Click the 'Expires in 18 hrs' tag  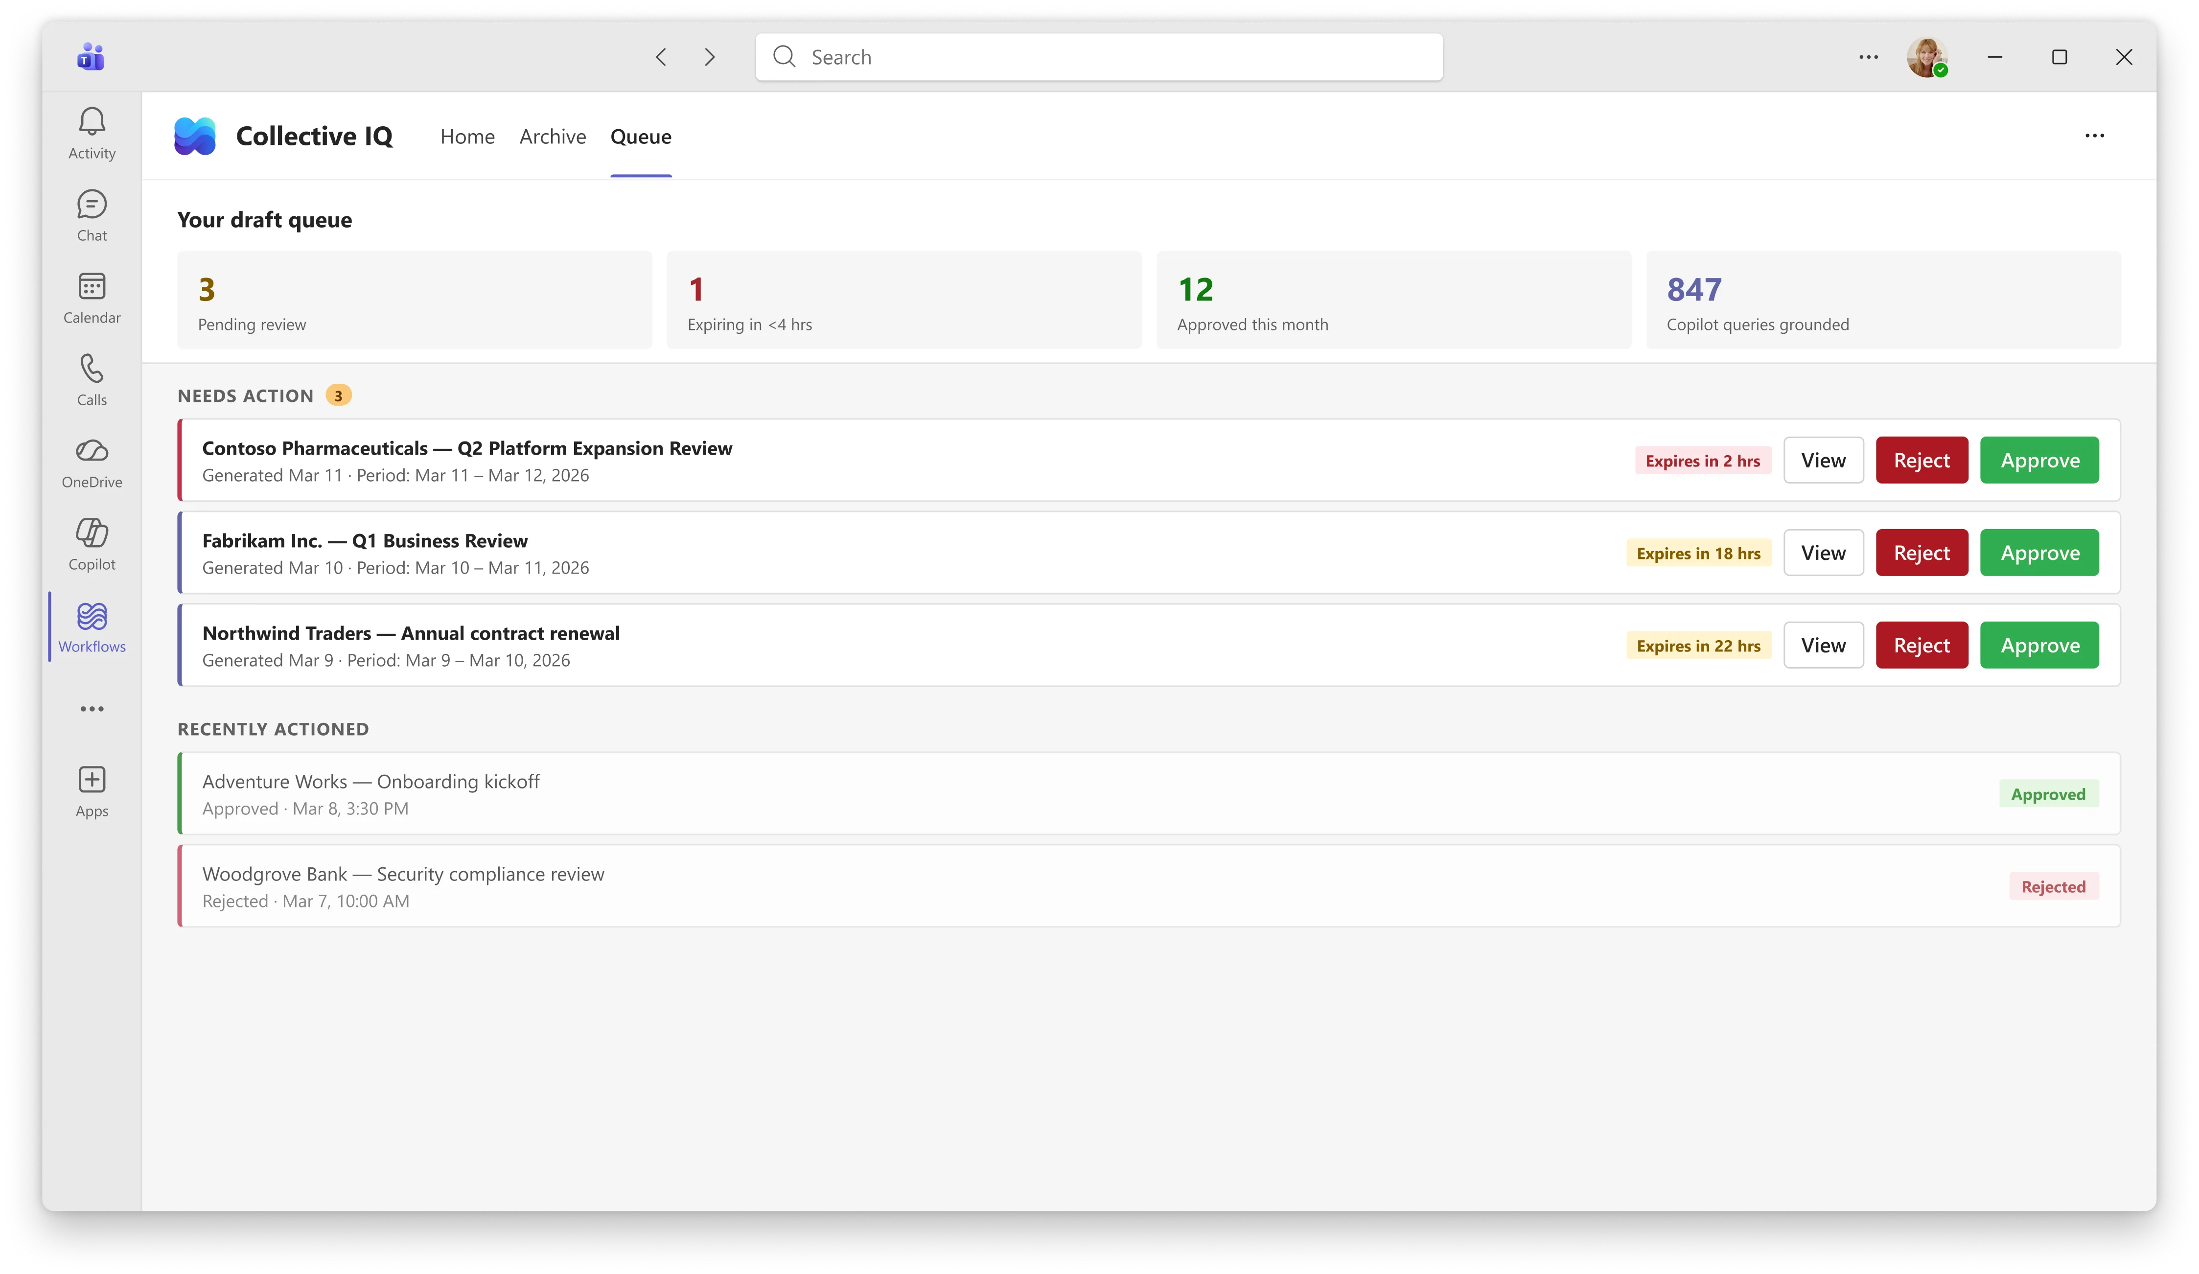tap(1698, 553)
